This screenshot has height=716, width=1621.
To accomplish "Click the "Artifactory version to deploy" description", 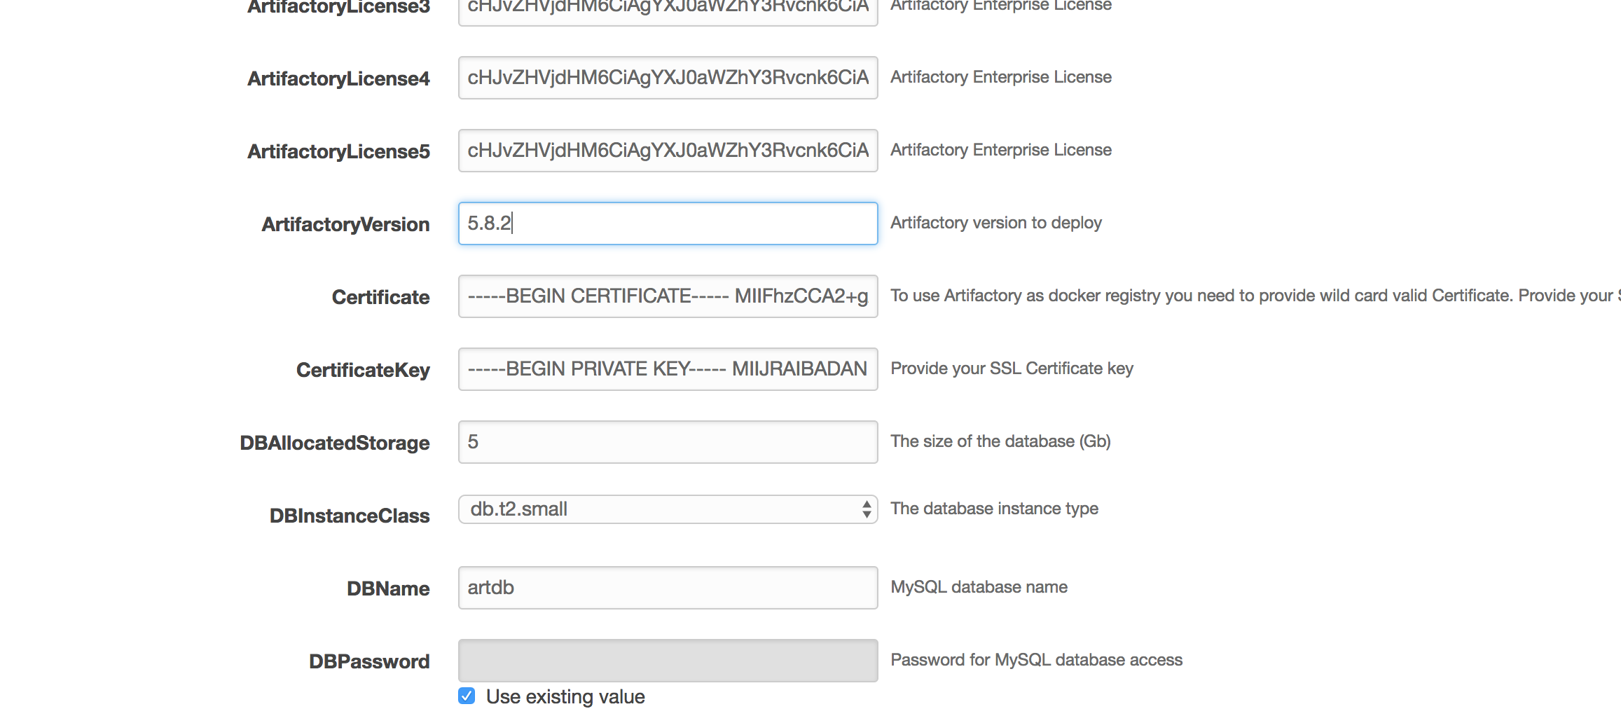I will [x=995, y=223].
